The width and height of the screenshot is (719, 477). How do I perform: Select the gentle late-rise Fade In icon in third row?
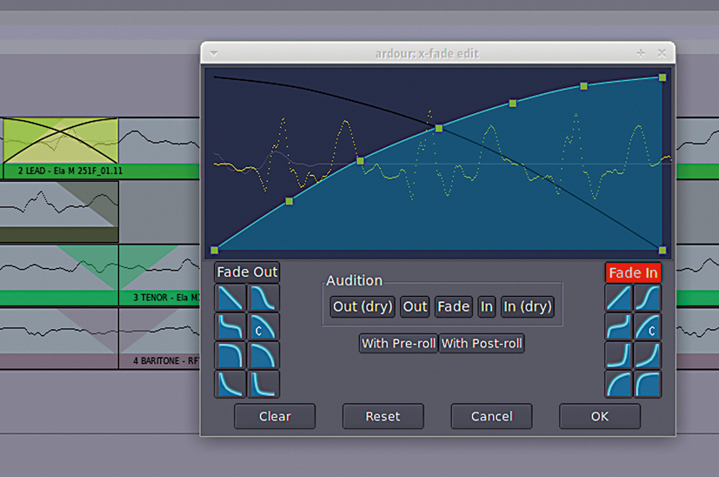(647, 355)
